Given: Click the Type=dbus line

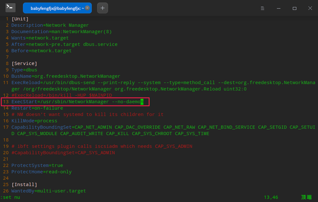Looking at the screenshot, I should pos(24,70).
